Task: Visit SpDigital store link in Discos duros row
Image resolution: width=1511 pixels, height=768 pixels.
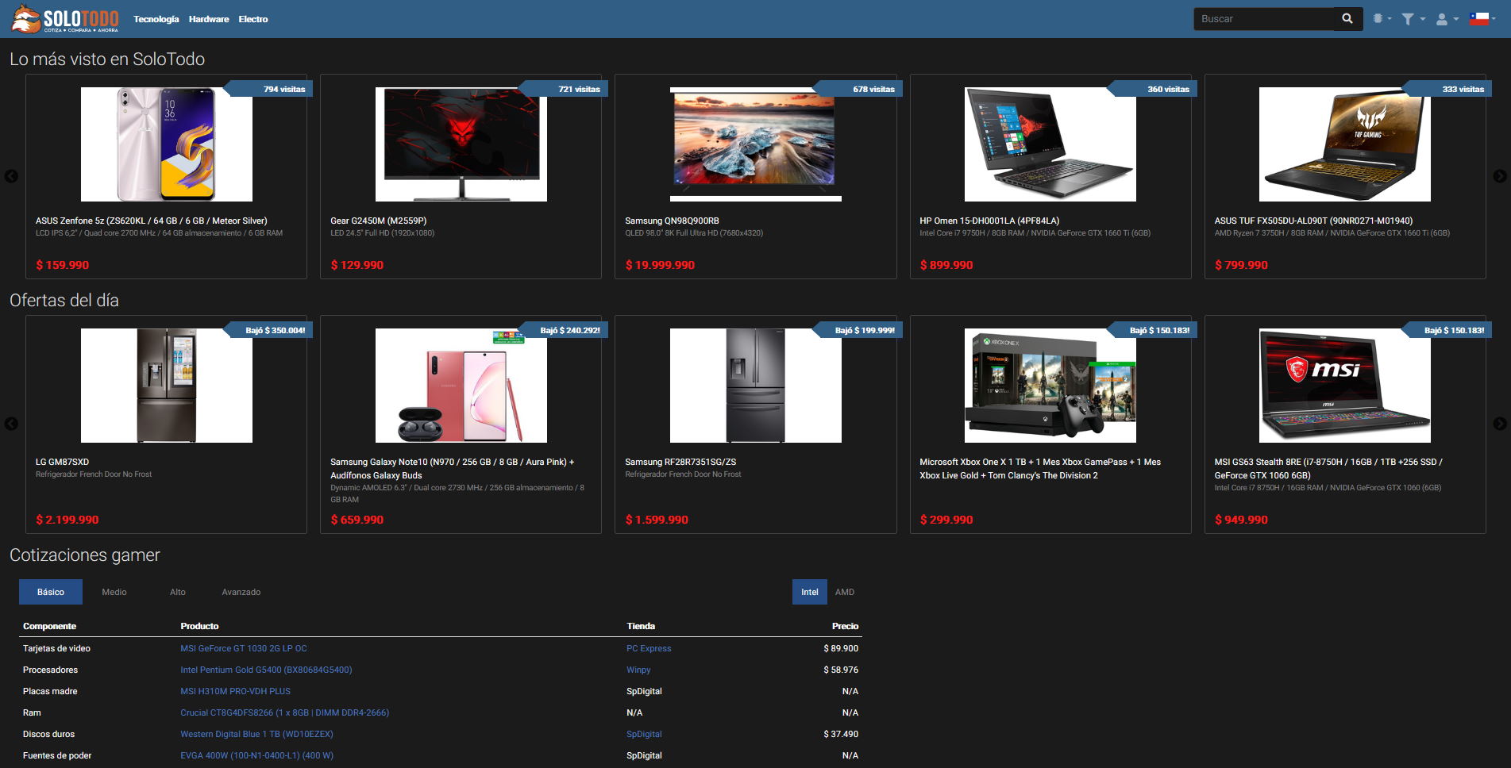Action: 644,734
